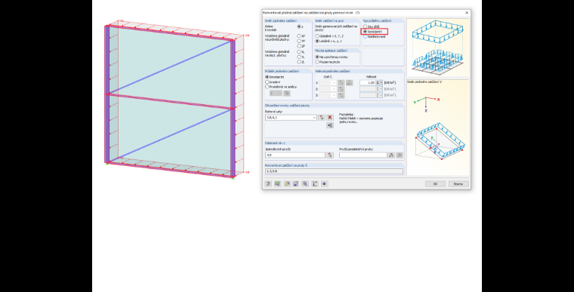Select Globálně v X, Y, Z option
The image size is (574, 292).
pos(317,36)
